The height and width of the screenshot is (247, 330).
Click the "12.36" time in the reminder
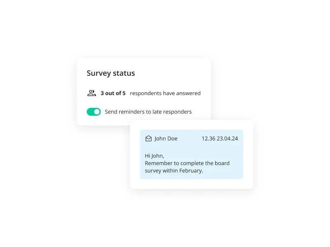click(208, 139)
